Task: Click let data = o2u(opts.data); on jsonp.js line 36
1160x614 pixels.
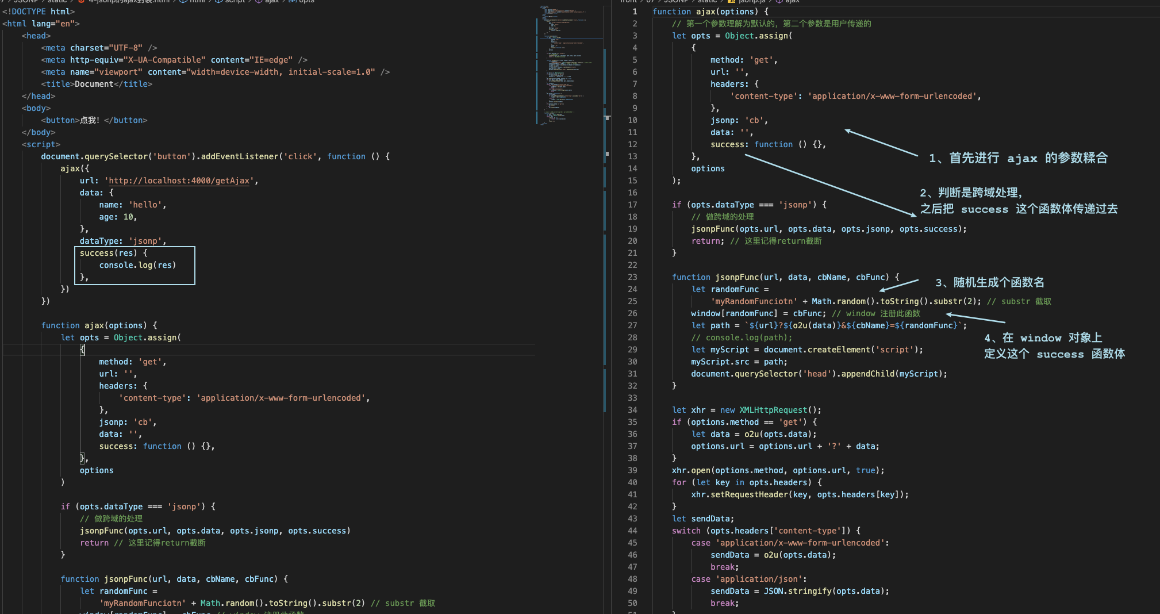Action: pos(754,434)
